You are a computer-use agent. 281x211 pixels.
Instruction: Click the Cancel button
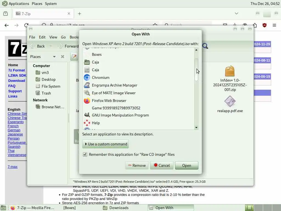tap(162, 165)
